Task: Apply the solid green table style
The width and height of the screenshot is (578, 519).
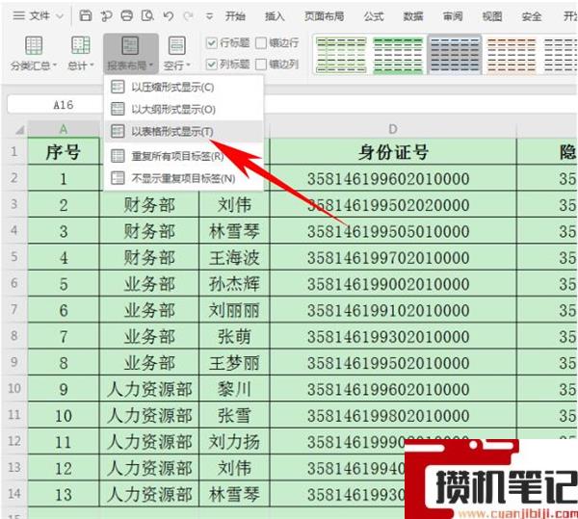Action: [x=398, y=55]
